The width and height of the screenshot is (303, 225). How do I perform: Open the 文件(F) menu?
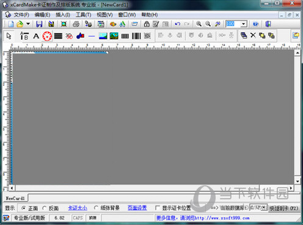click(x=21, y=15)
